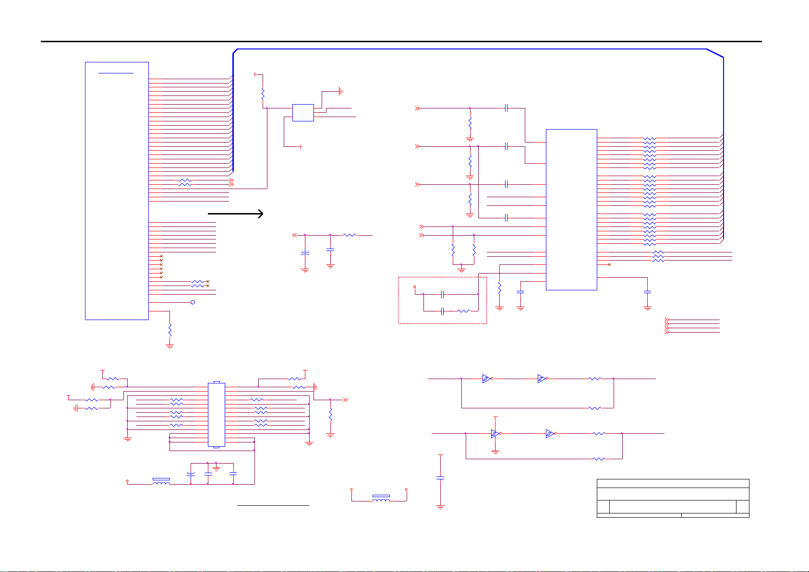
Task: Select resistor to ground under that output port
Action: (x=330, y=415)
